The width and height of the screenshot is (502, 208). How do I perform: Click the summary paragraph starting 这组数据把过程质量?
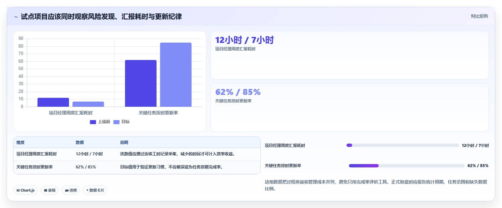click(x=376, y=185)
